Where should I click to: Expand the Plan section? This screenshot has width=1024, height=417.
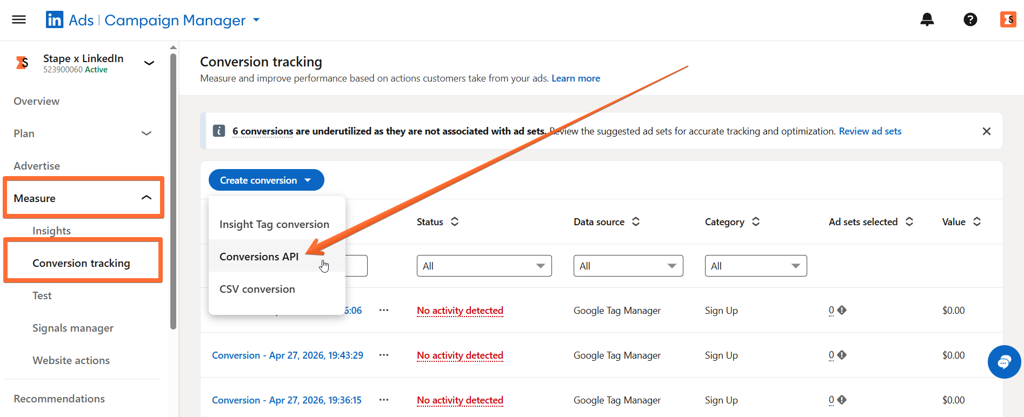click(x=146, y=133)
